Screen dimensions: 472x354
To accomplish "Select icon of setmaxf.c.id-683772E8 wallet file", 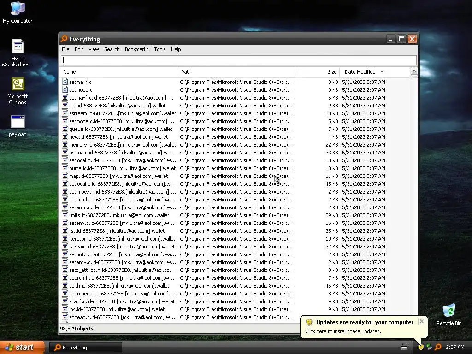I will pyautogui.click(x=65, y=97).
